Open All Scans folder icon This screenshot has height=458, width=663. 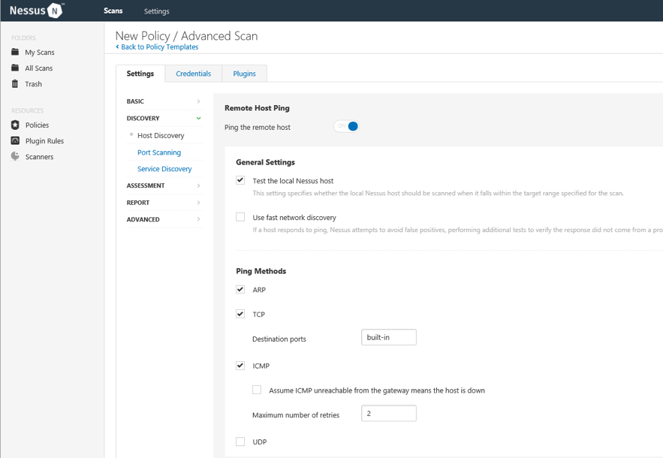point(15,68)
